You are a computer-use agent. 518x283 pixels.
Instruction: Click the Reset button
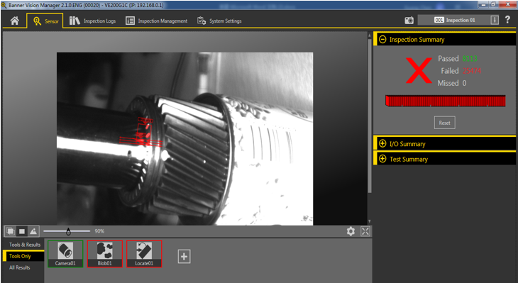445,123
